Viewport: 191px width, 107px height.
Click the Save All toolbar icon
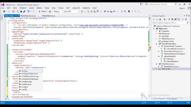click(24, 11)
